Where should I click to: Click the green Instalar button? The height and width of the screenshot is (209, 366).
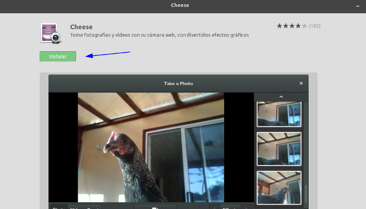coord(58,56)
